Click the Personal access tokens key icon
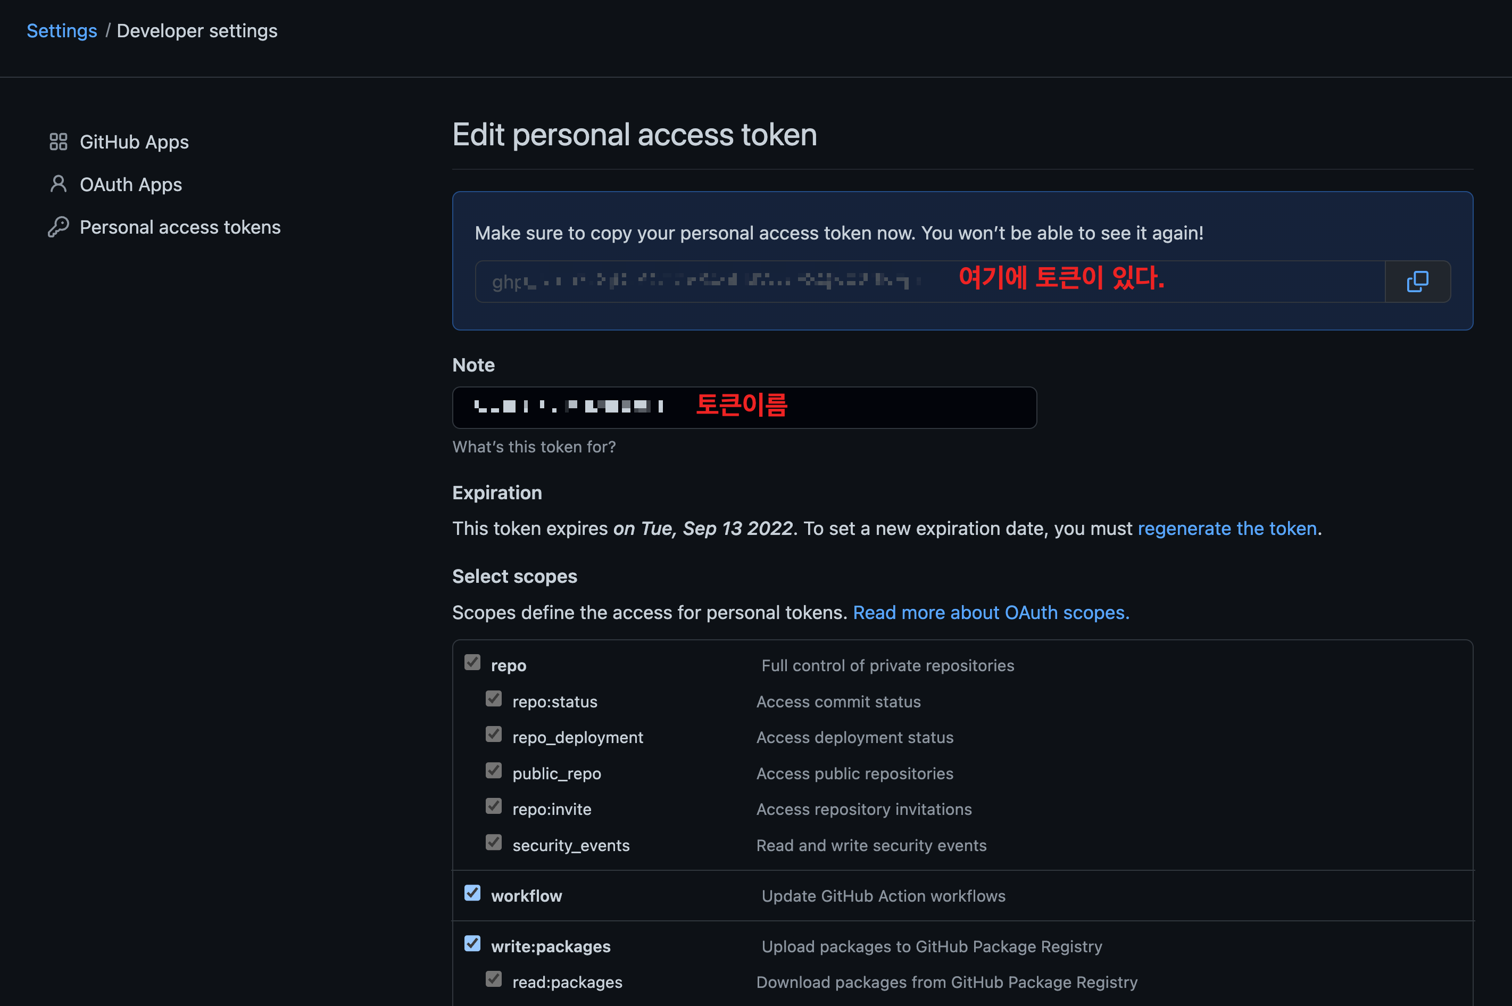The height and width of the screenshot is (1006, 1512). click(x=59, y=227)
